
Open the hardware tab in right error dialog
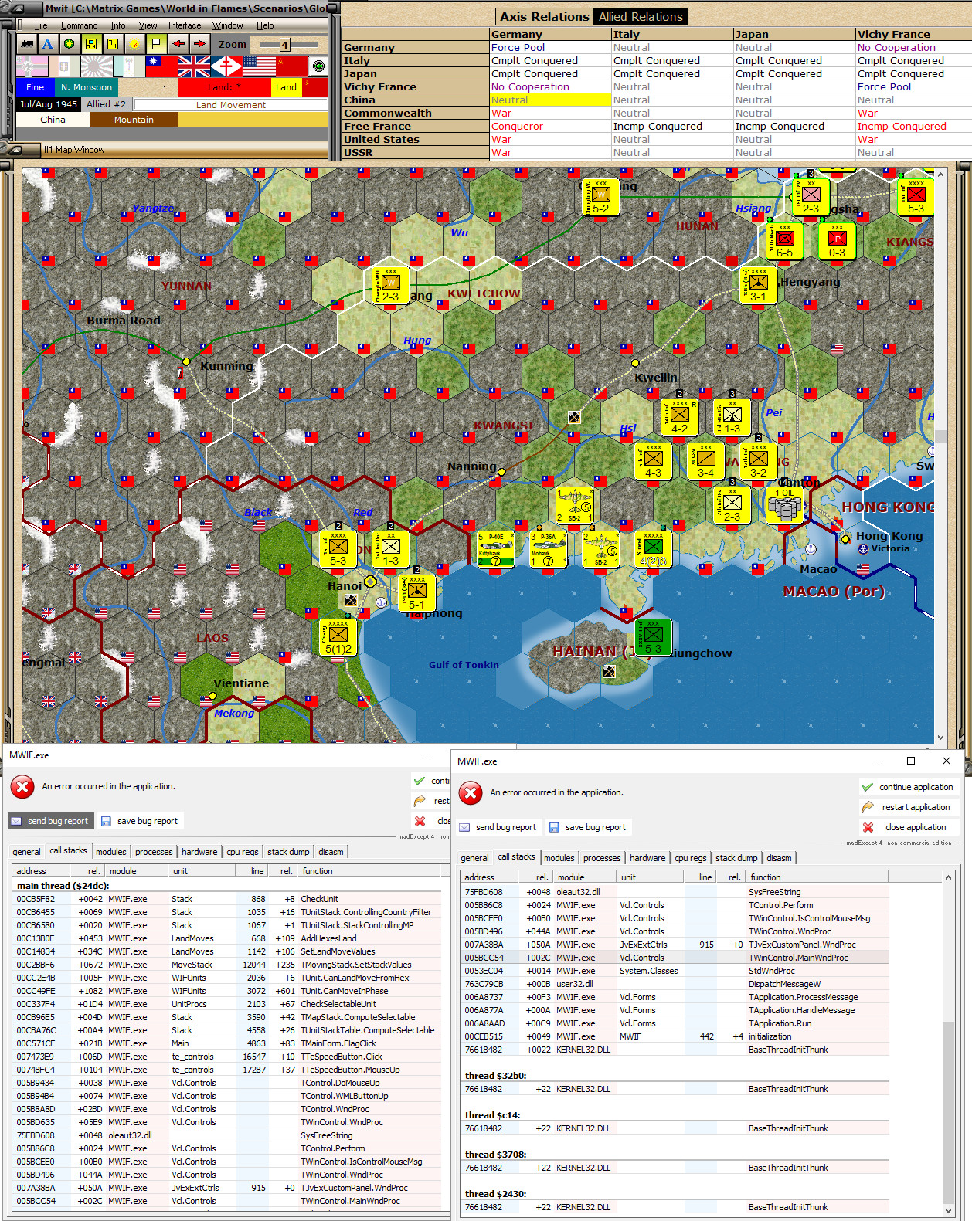point(647,857)
